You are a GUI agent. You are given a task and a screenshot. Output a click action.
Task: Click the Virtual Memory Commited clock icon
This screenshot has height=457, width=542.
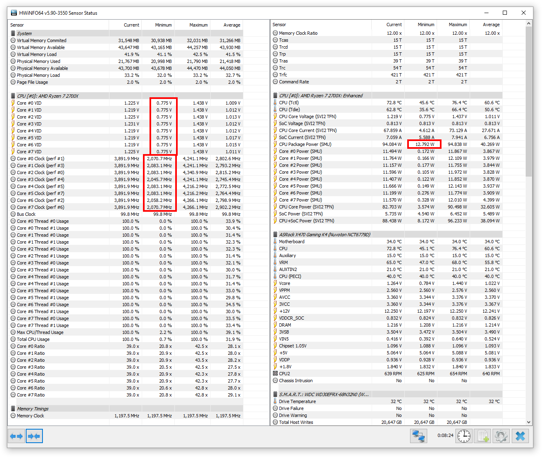(13, 40)
